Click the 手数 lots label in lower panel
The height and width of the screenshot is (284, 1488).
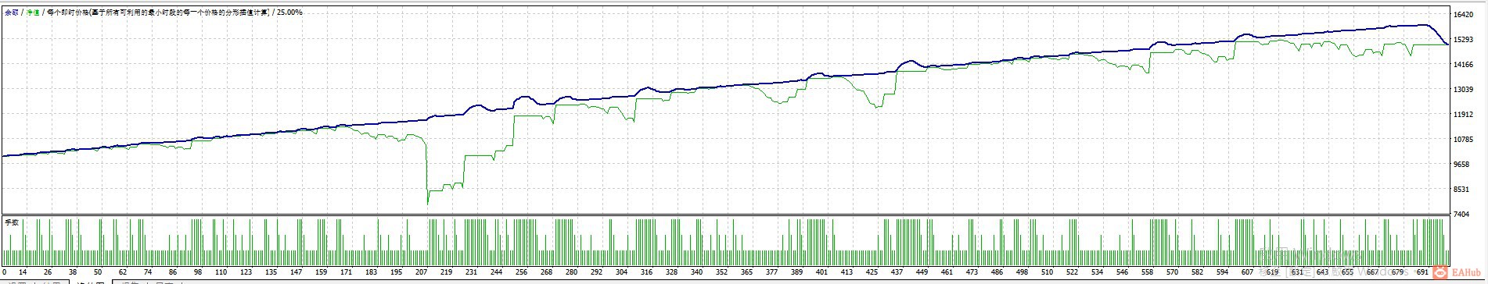click(12, 222)
